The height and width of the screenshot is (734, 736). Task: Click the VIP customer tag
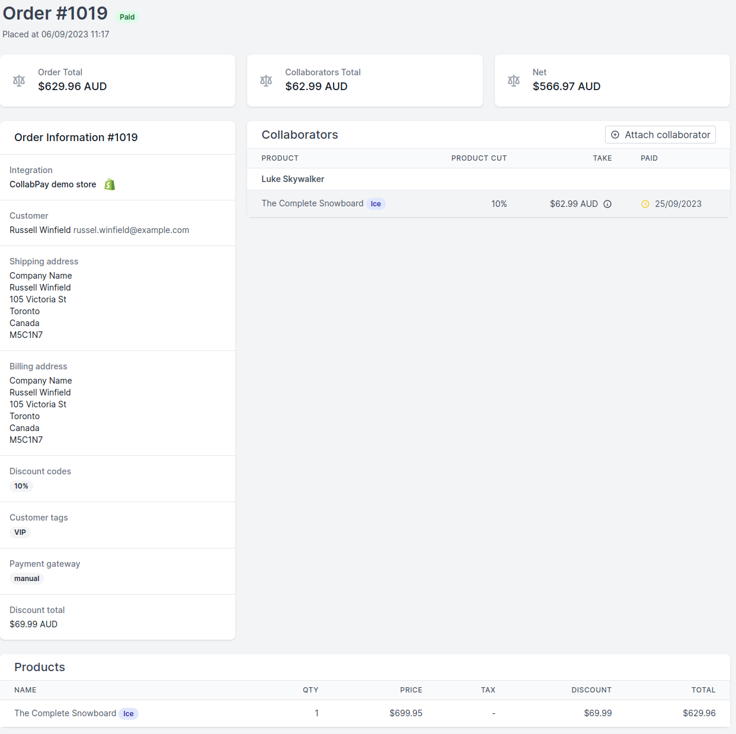[x=20, y=532]
